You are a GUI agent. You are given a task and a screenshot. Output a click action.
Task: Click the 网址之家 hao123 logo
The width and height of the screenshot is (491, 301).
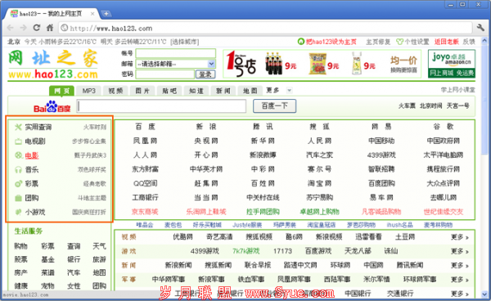(53, 65)
